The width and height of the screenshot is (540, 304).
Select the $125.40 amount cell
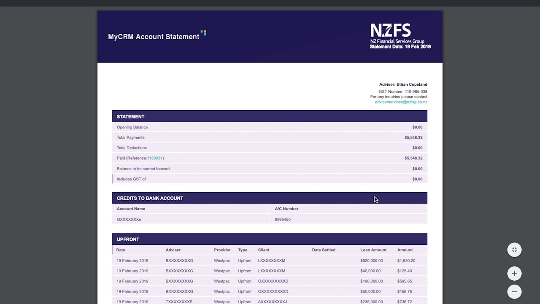(405, 271)
